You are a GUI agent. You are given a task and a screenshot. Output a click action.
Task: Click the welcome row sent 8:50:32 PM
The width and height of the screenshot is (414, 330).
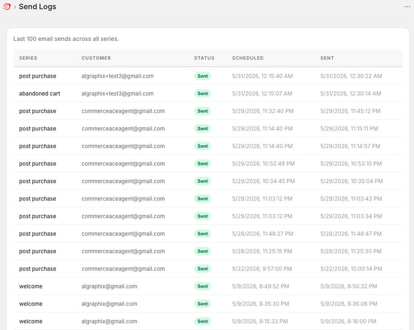(x=208, y=286)
